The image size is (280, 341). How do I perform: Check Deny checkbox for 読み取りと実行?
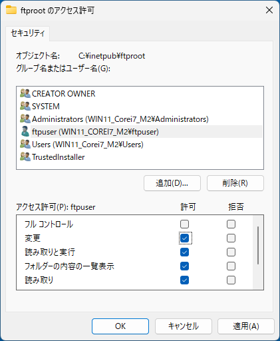[x=231, y=252]
